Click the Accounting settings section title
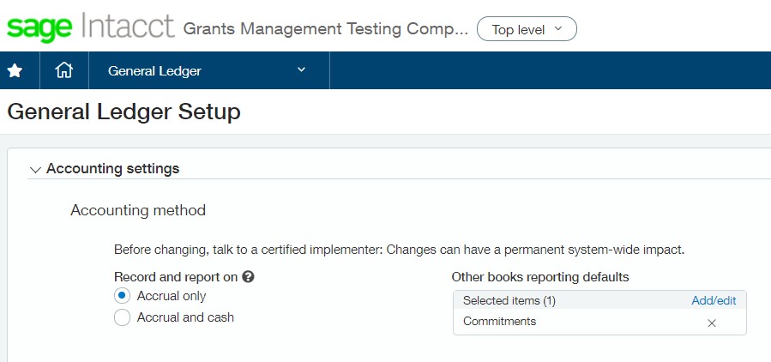 pos(112,169)
